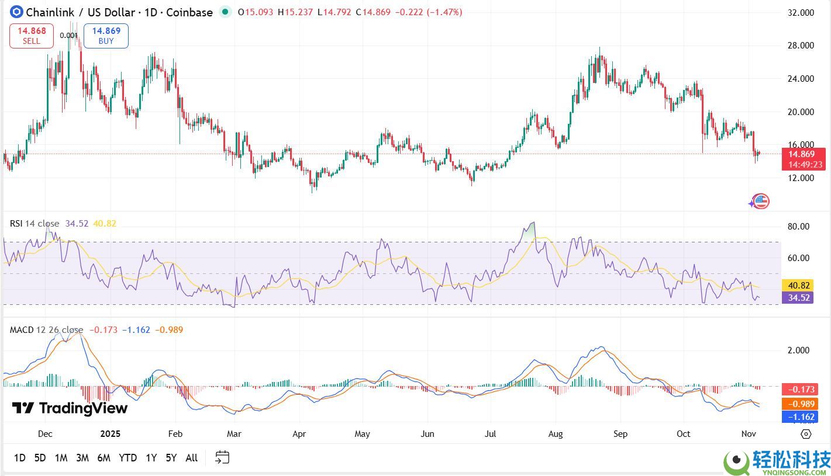Click the BUY 14.869 button
831x476 pixels.
point(106,36)
